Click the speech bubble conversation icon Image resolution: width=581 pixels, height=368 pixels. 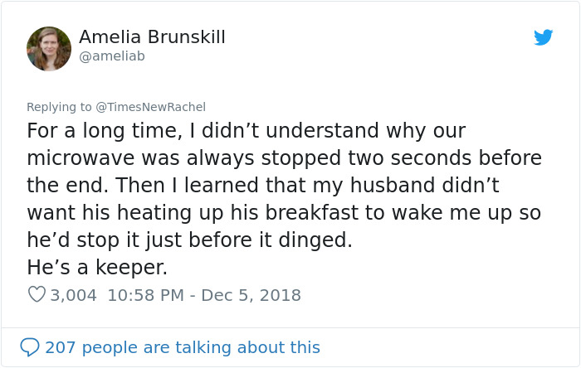tap(29, 347)
